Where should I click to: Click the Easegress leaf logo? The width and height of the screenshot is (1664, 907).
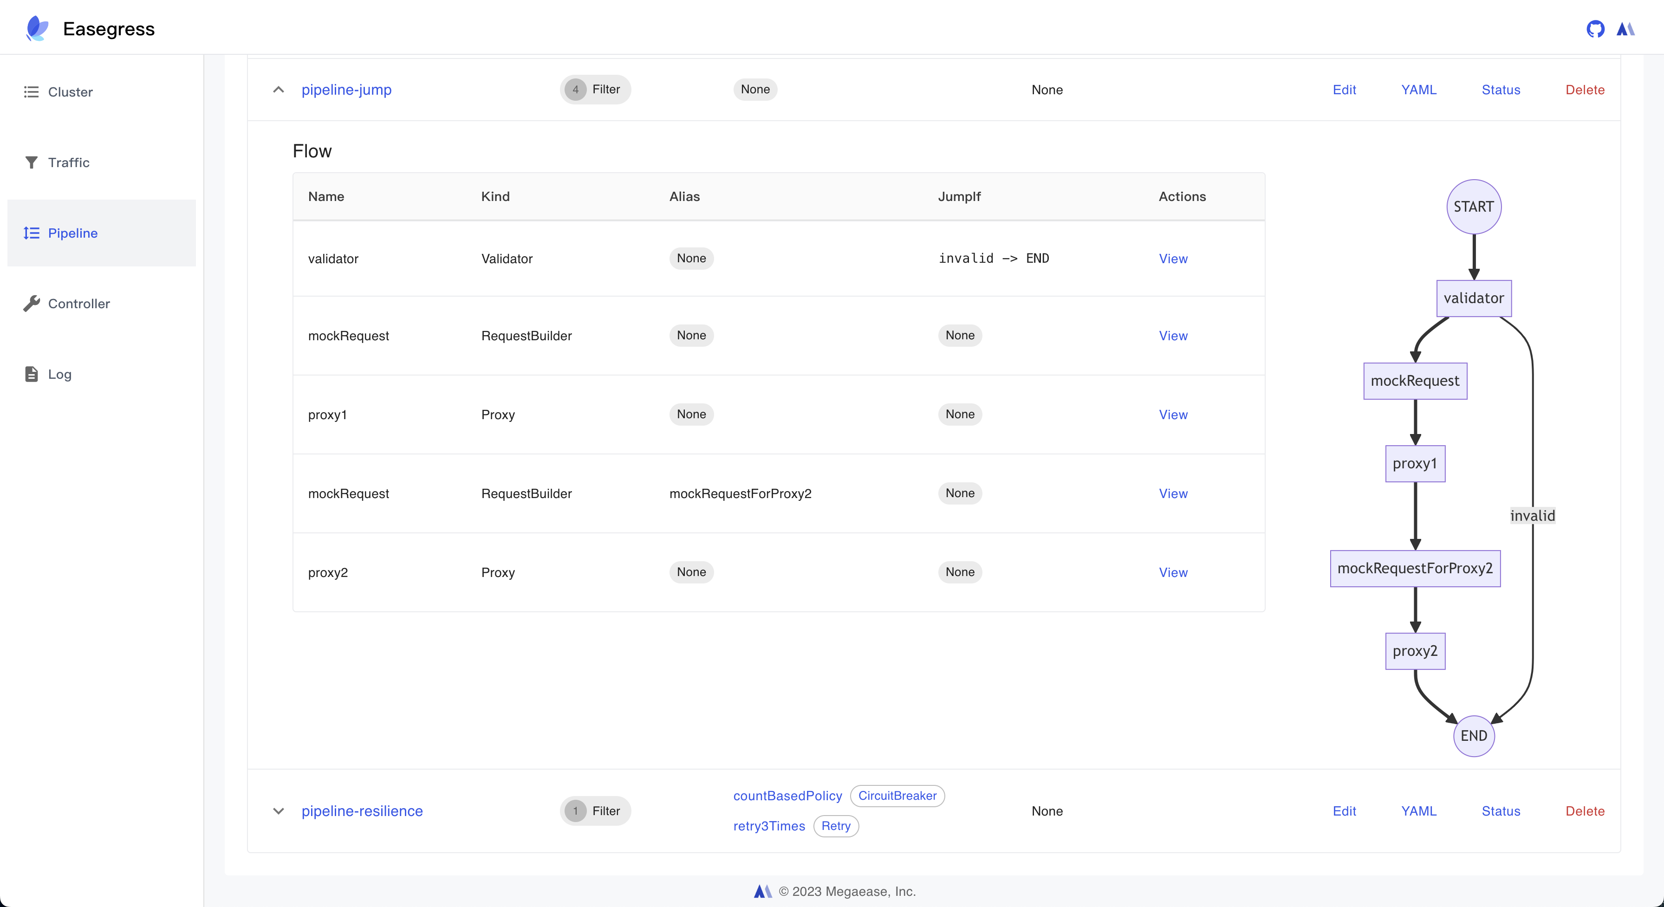(37, 28)
